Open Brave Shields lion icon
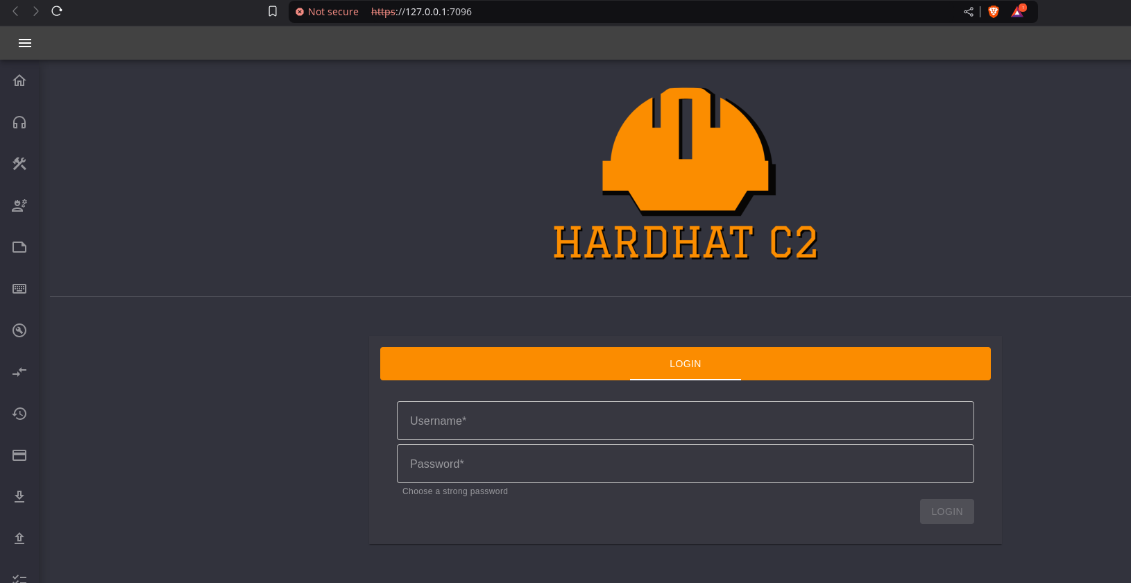The image size is (1131, 583). pos(994,12)
